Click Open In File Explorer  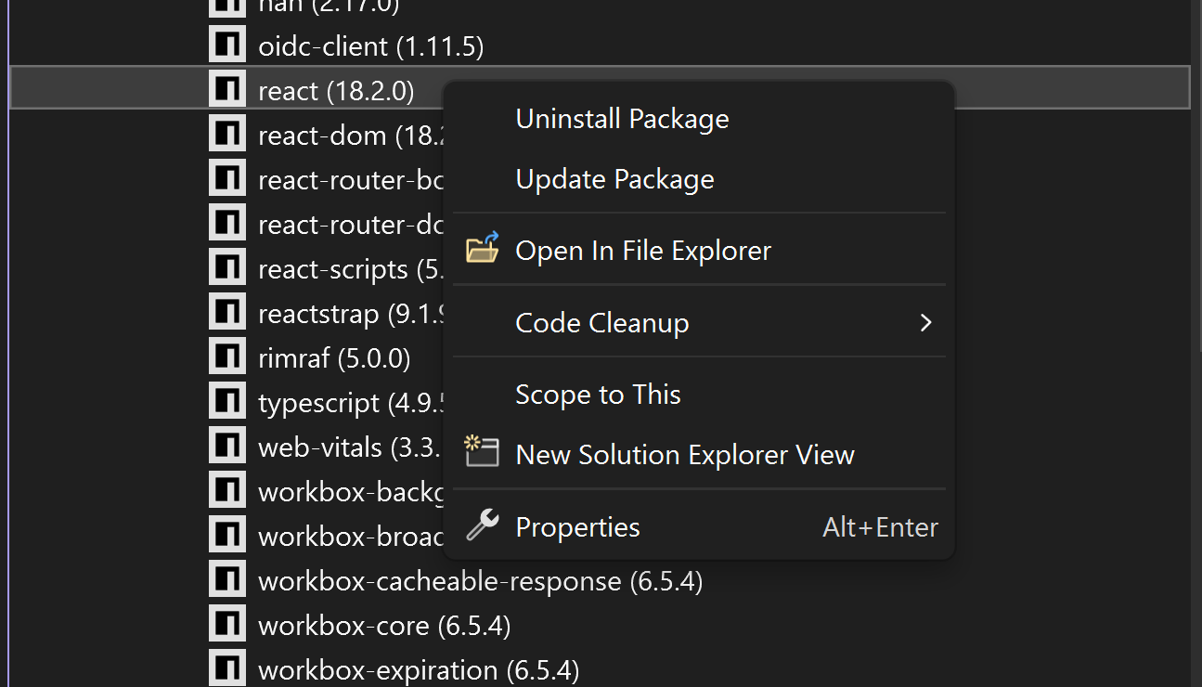click(642, 249)
